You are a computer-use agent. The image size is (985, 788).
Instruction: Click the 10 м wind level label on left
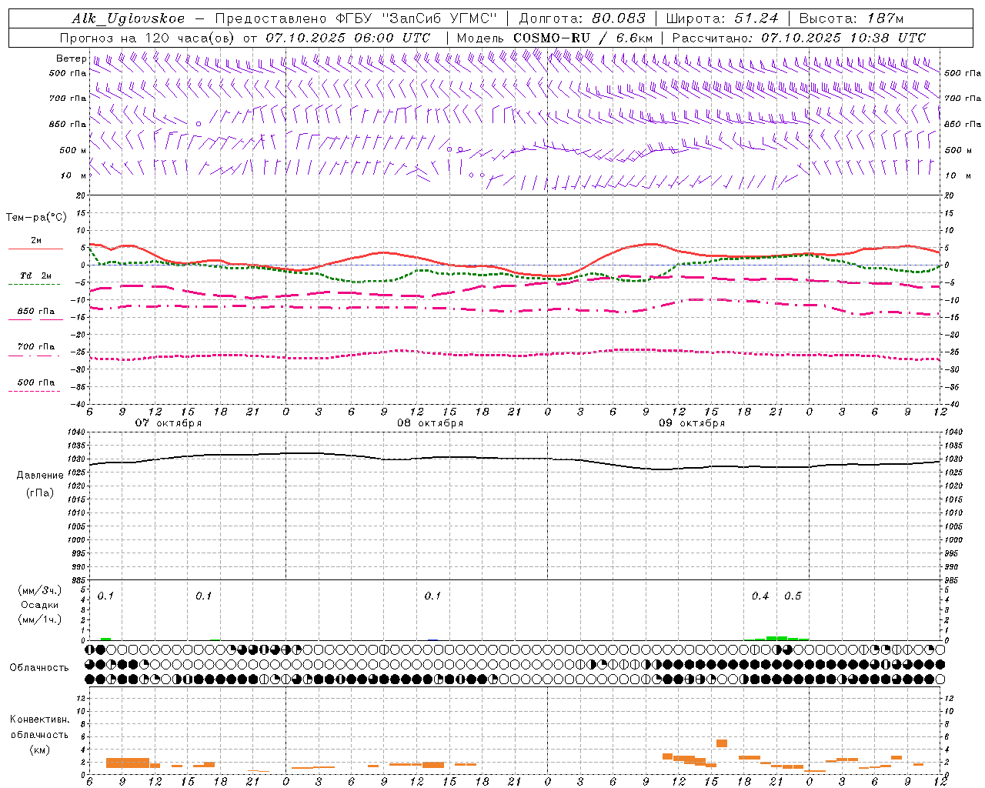(73, 175)
